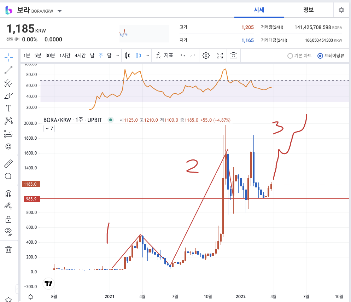Take a chart snapshot with camera
This screenshot has height=302, width=351.
[233, 56]
